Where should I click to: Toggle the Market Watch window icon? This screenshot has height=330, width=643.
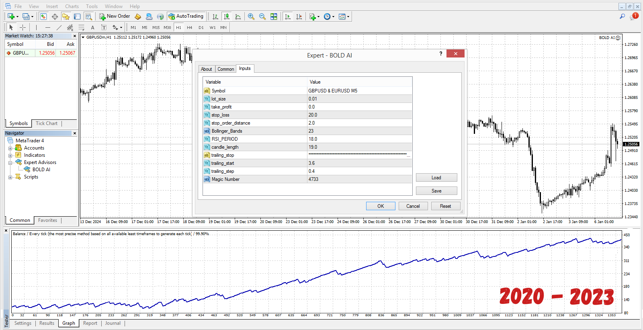[x=43, y=16]
